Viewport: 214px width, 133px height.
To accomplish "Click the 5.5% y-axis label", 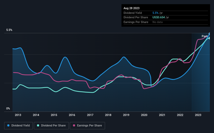I will click(9, 30).
